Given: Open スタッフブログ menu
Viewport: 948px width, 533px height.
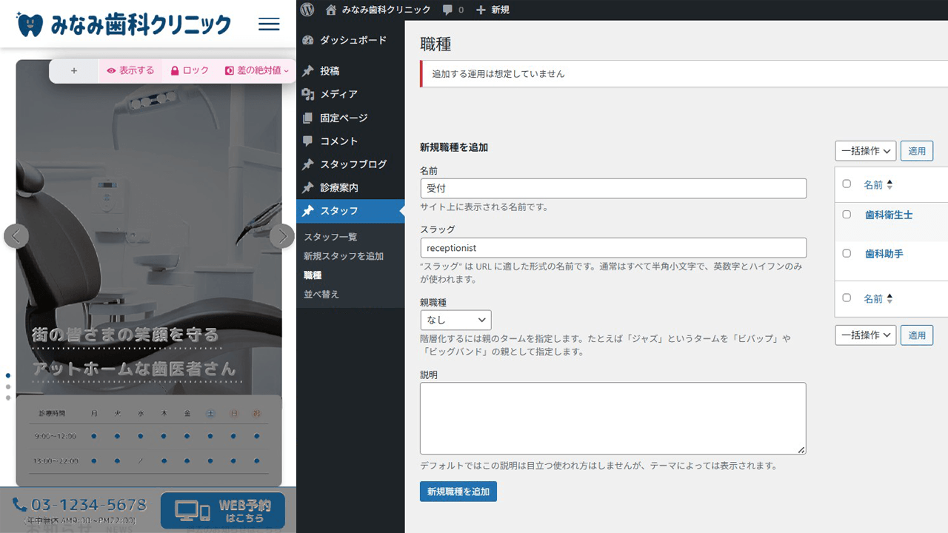Looking at the screenshot, I should click(x=350, y=164).
